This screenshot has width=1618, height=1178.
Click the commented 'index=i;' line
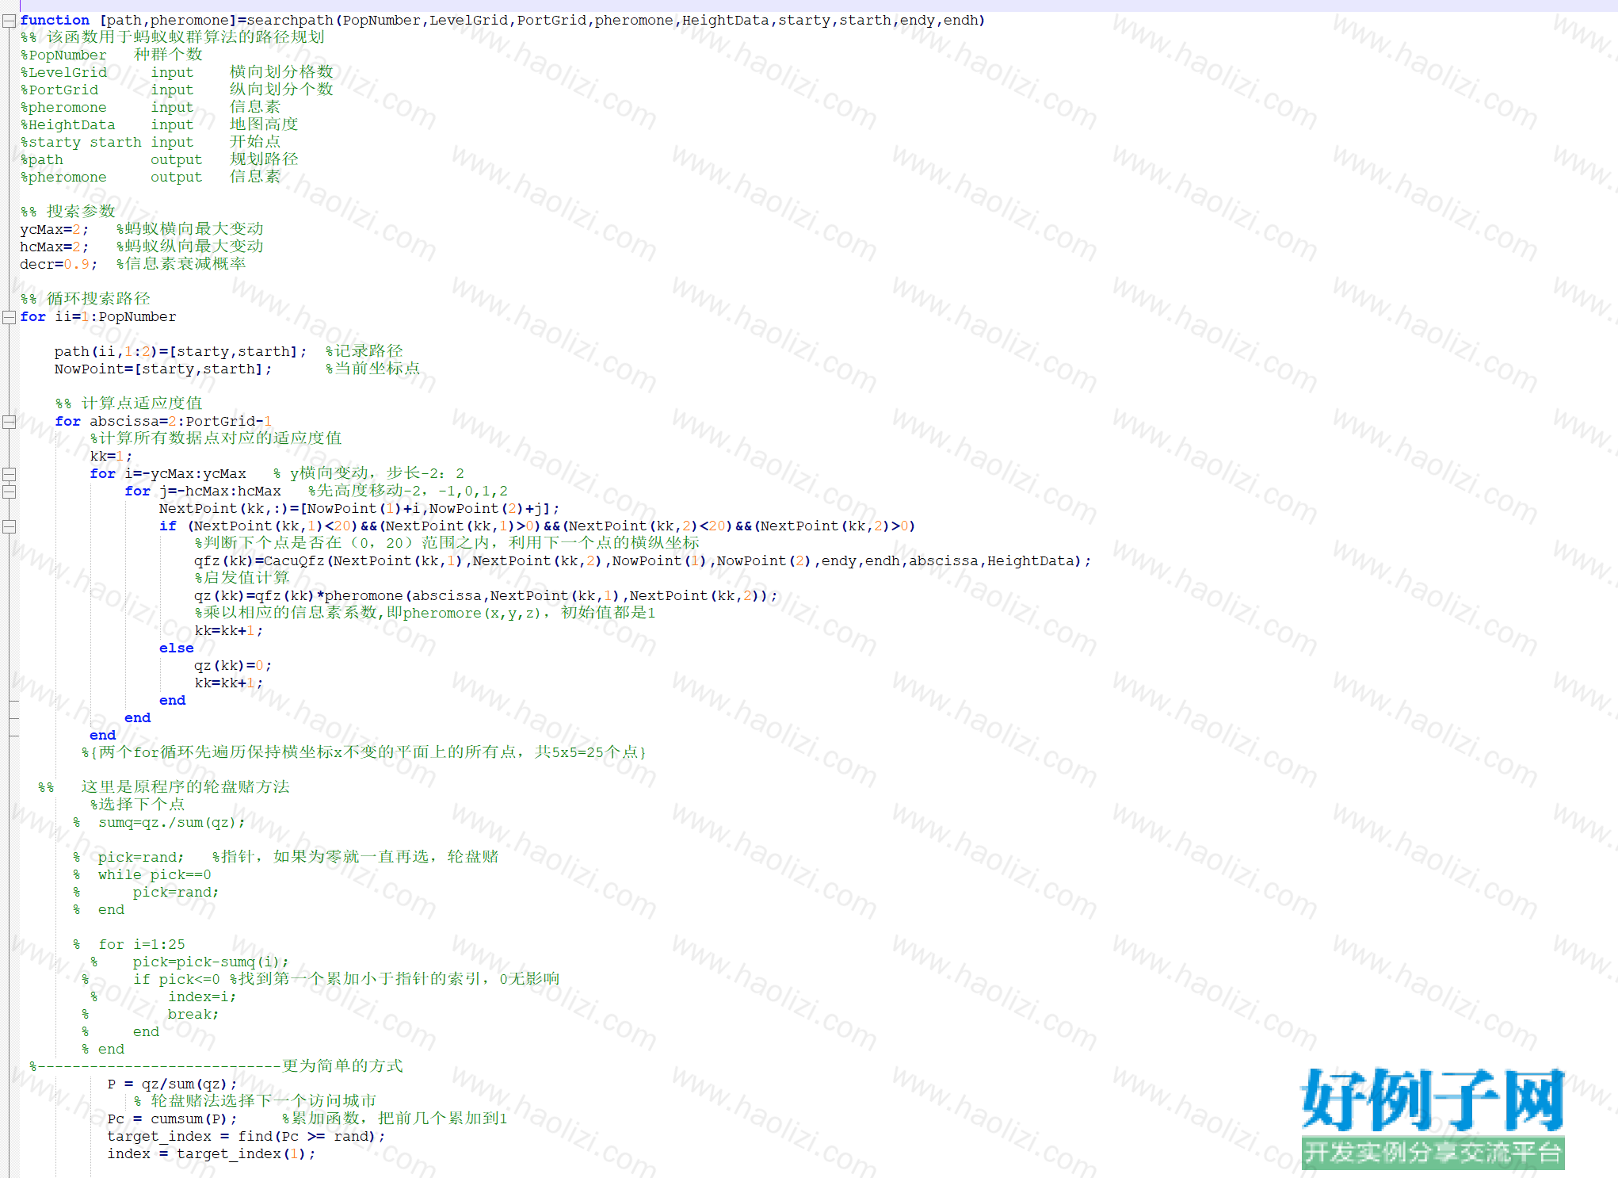click(163, 997)
